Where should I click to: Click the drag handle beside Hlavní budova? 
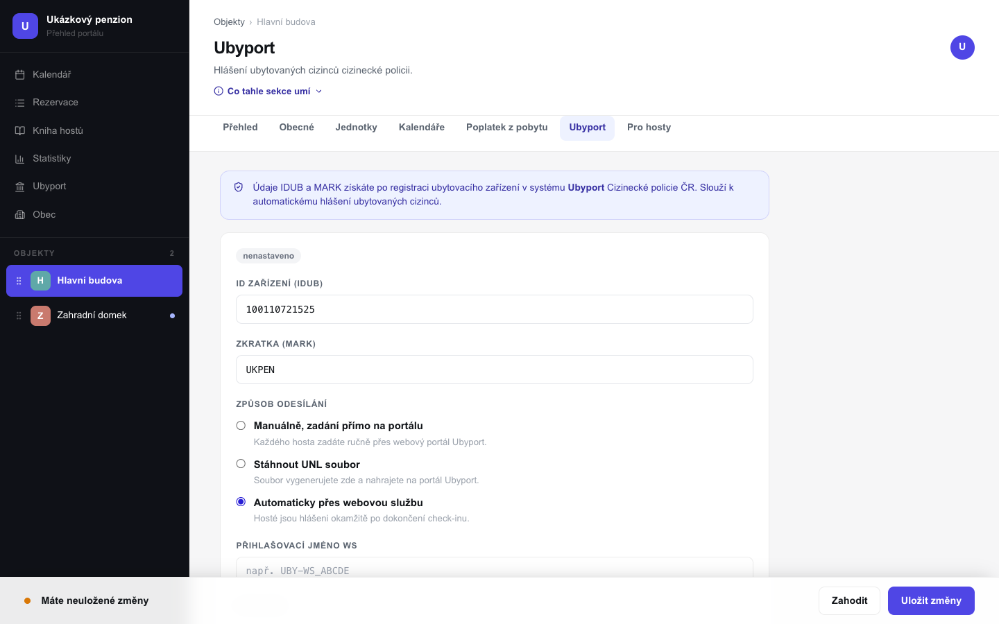[19, 281]
